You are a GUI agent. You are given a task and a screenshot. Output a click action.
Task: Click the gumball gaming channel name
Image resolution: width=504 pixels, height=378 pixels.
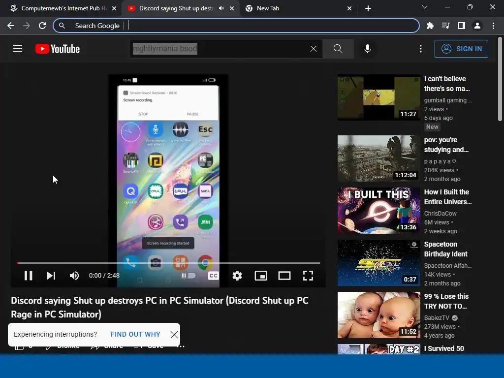(x=448, y=100)
